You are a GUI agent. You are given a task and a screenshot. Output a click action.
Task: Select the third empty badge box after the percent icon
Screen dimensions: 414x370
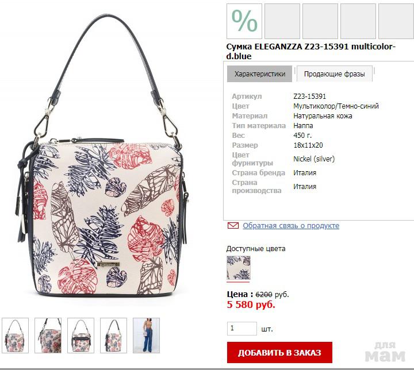(358, 21)
